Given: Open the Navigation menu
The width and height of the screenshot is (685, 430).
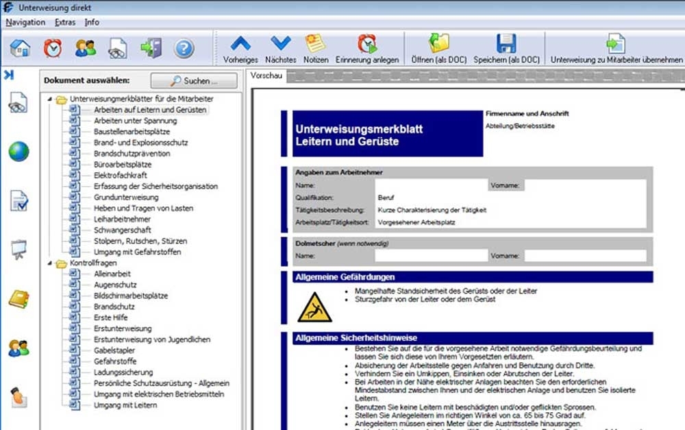Looking at the screenshot, I should click(25, 22).
